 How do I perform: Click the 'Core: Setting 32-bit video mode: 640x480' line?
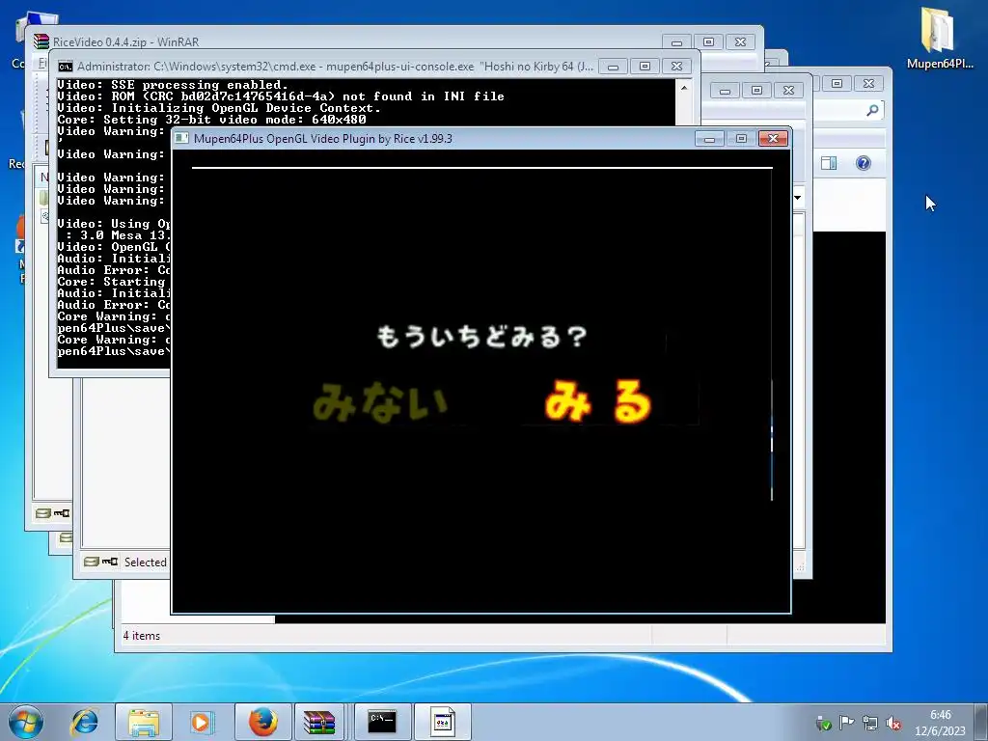(211, 120)
